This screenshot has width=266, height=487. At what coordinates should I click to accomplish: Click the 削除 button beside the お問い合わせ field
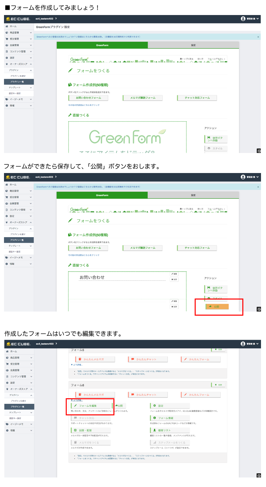point(174,280)
